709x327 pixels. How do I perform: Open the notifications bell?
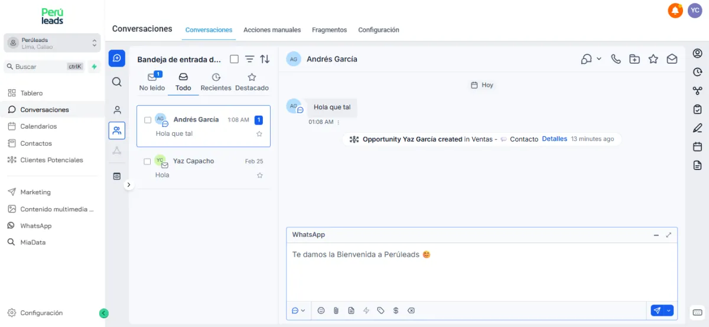675,11
